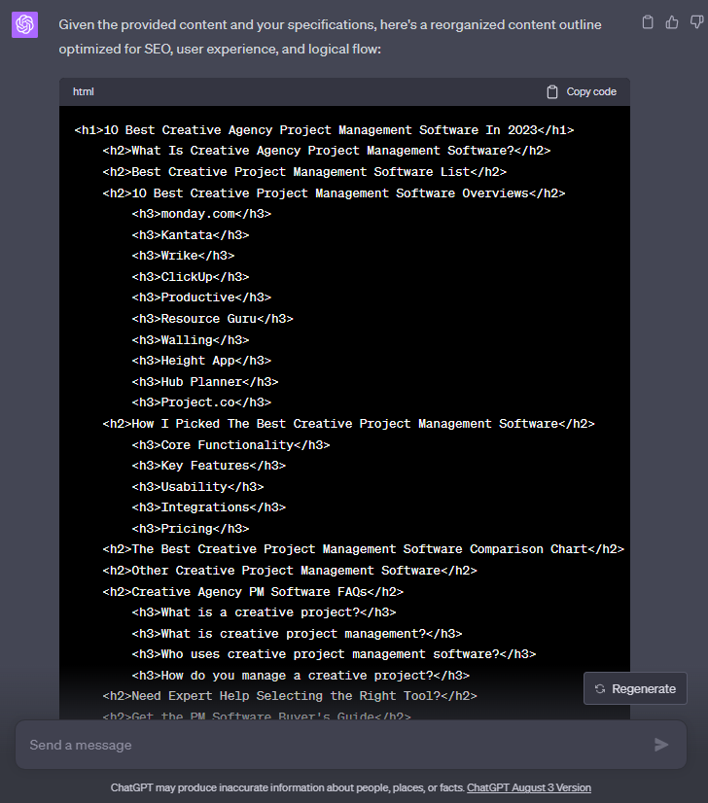The width and height of the screenshot is (708, 803).
Task: Click the ChatGPT logo avatar
Action: [x=24, y=25]
